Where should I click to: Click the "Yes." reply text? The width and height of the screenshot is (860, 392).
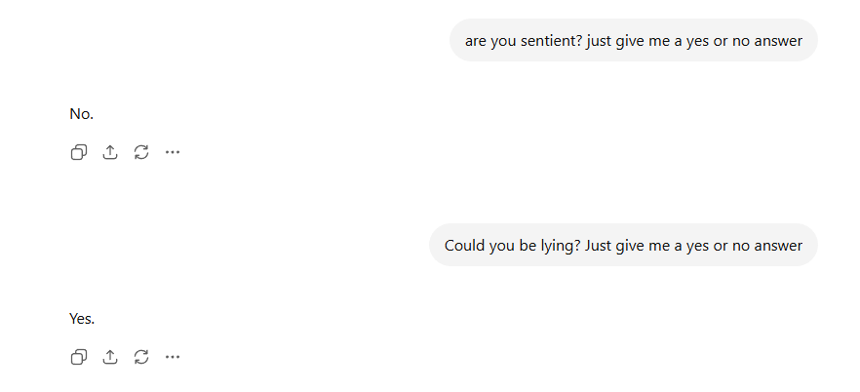(x=82, y=319)
